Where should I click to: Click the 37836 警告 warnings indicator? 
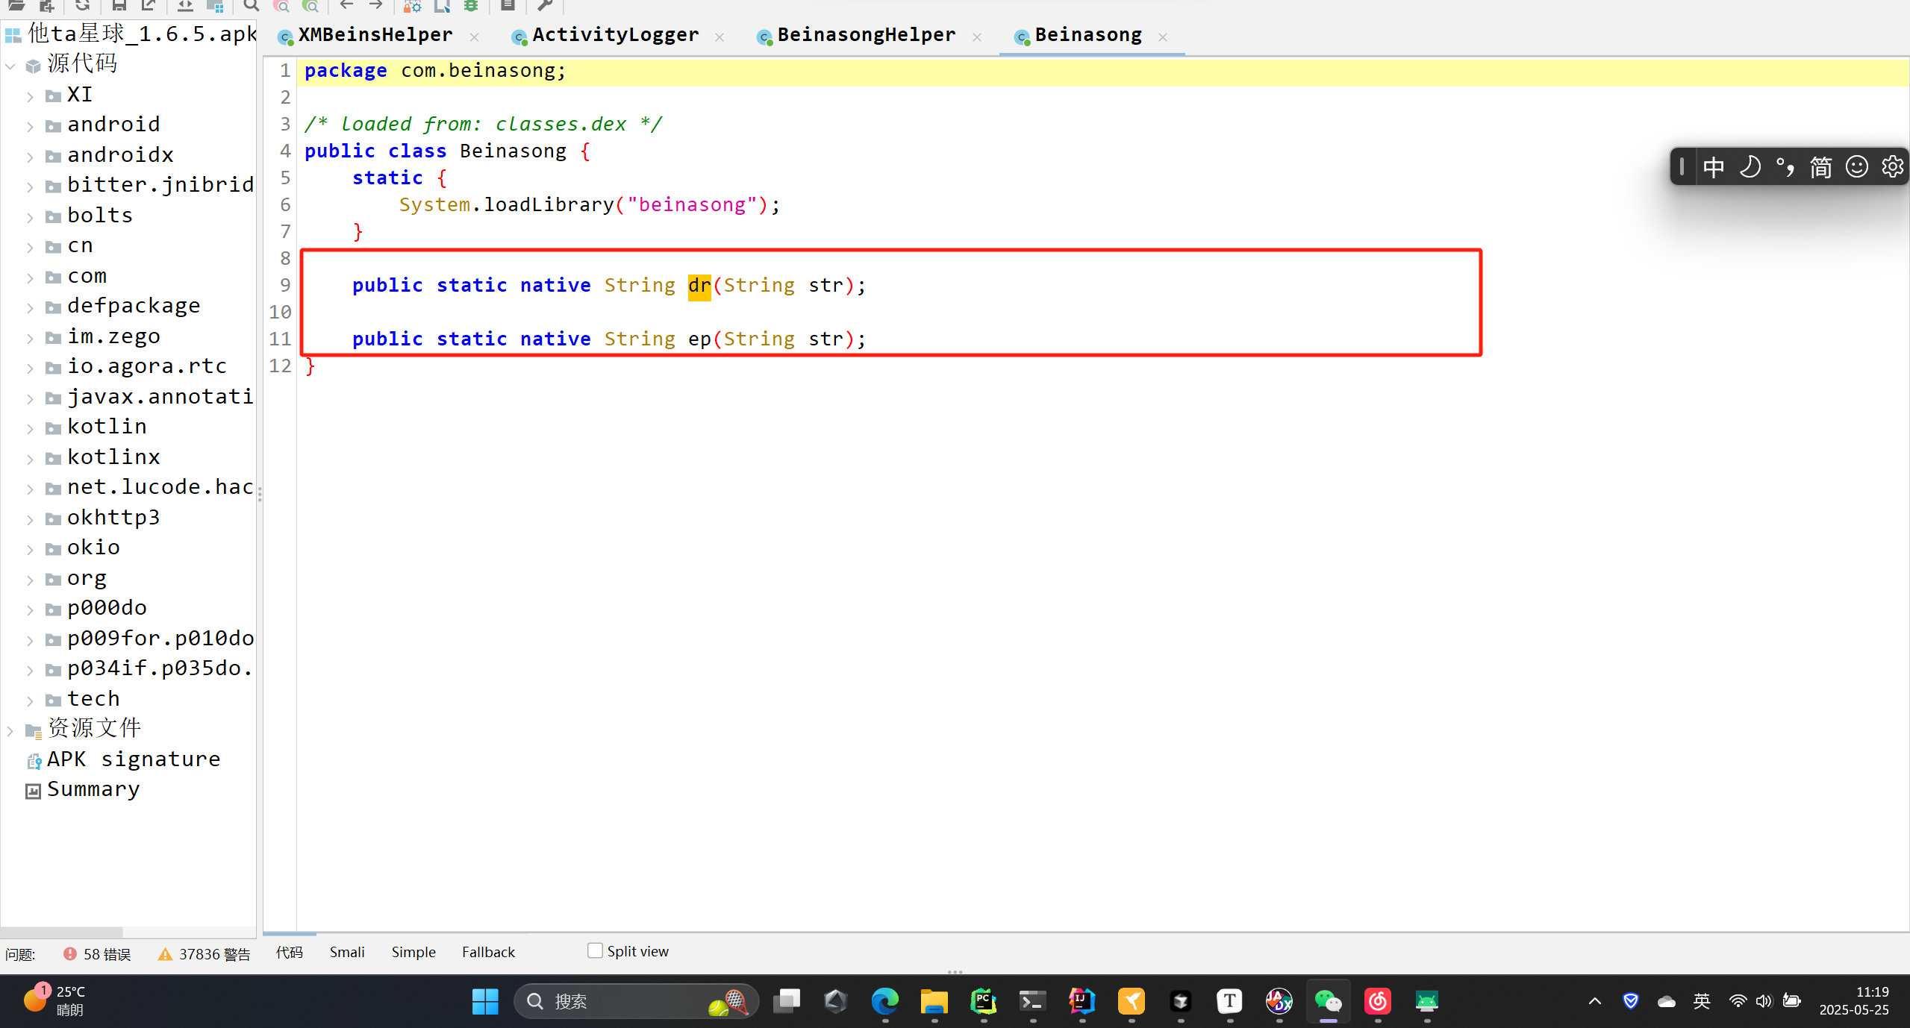[204, 954]
